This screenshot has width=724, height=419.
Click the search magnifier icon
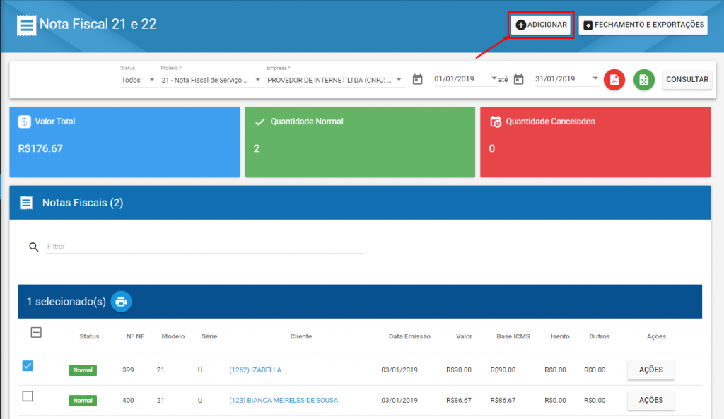pos(33,247)
